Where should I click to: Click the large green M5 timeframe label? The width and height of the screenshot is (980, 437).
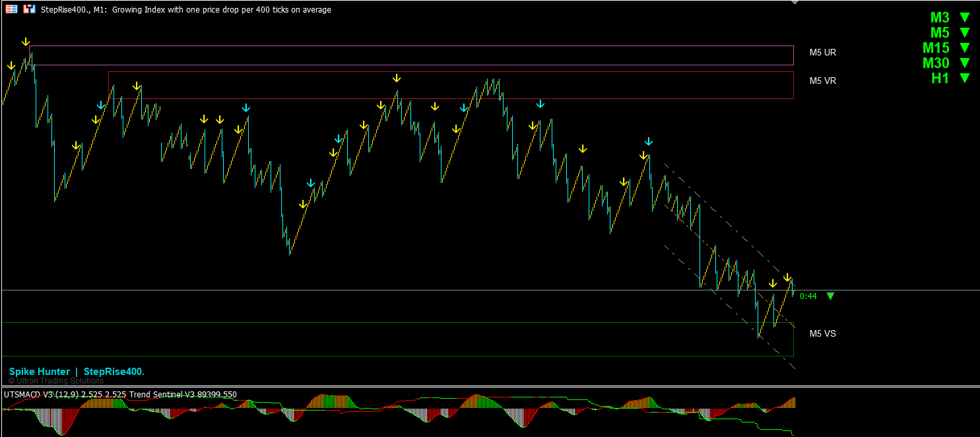pos(940,33)
